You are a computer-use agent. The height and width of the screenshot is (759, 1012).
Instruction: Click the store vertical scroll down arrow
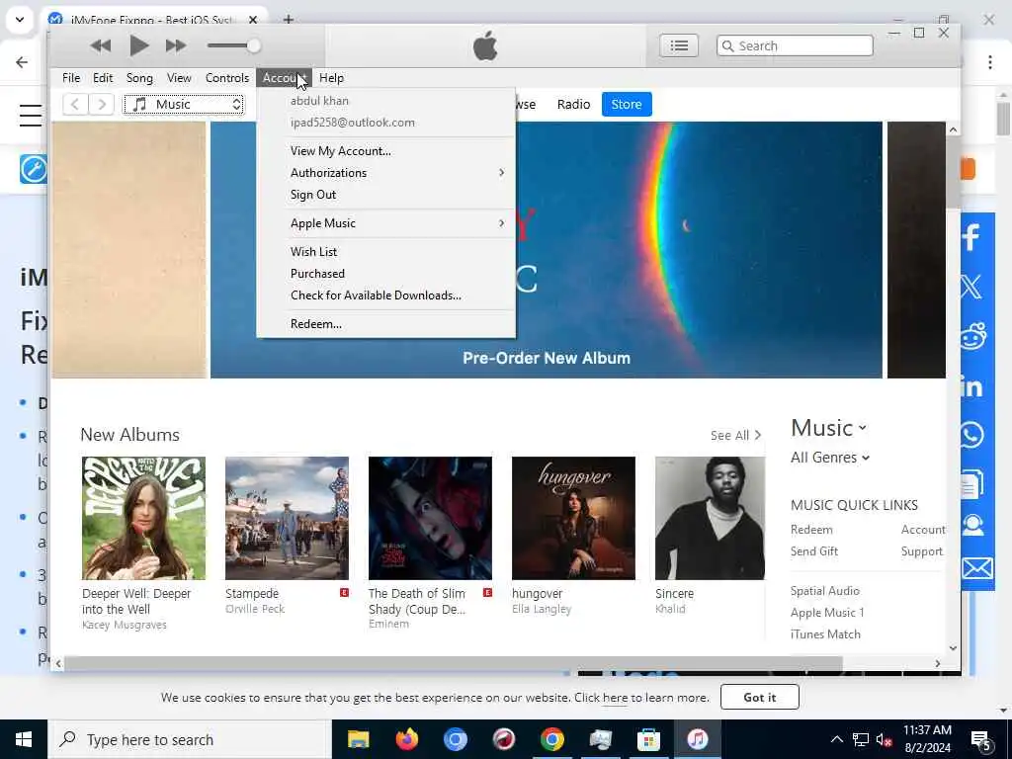click(954, 648)
